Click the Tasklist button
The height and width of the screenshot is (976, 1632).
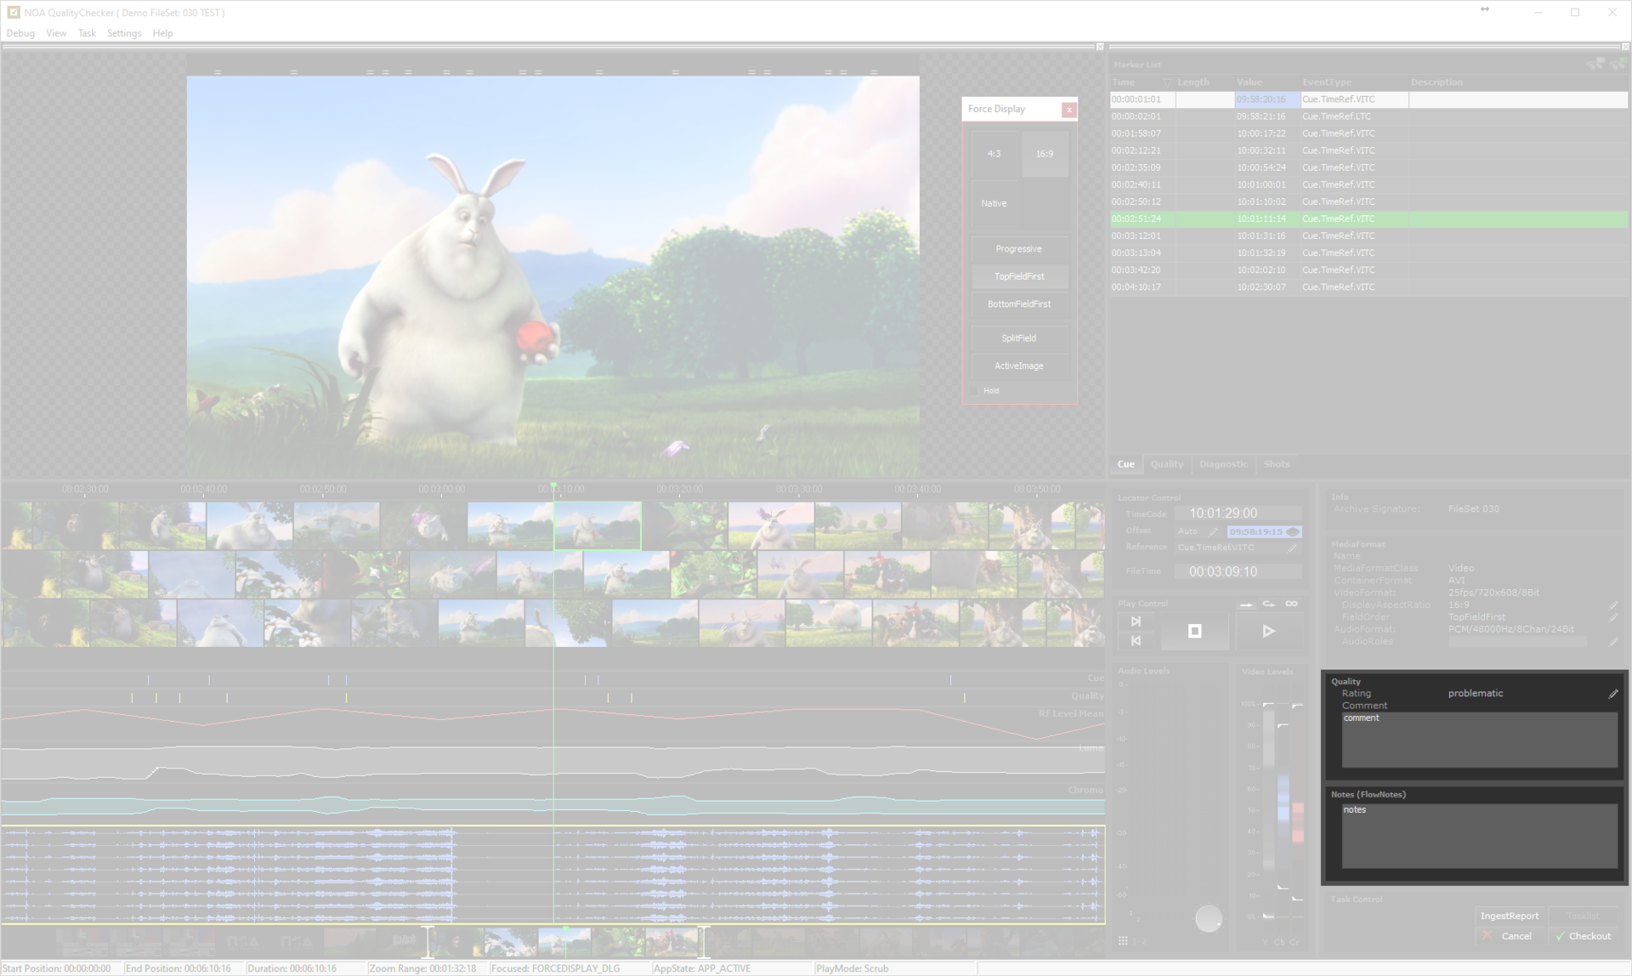pyautogui.click(x=1583, y=916)
